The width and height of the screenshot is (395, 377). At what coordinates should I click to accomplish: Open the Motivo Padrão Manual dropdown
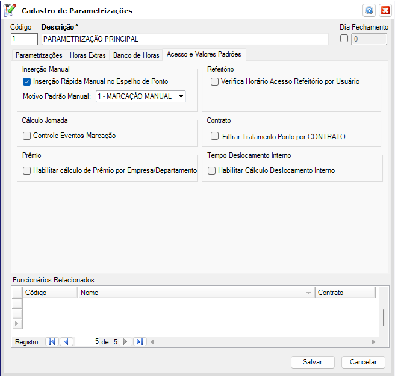click(180, 96)
